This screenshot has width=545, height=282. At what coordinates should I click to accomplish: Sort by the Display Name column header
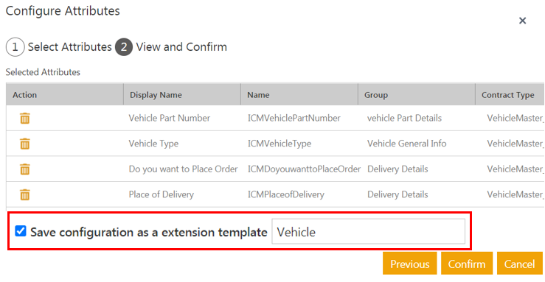pyautogui.click(x=182, y=95)
